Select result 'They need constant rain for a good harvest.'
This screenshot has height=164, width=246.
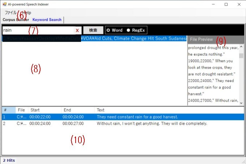click(x=123, y=117)
